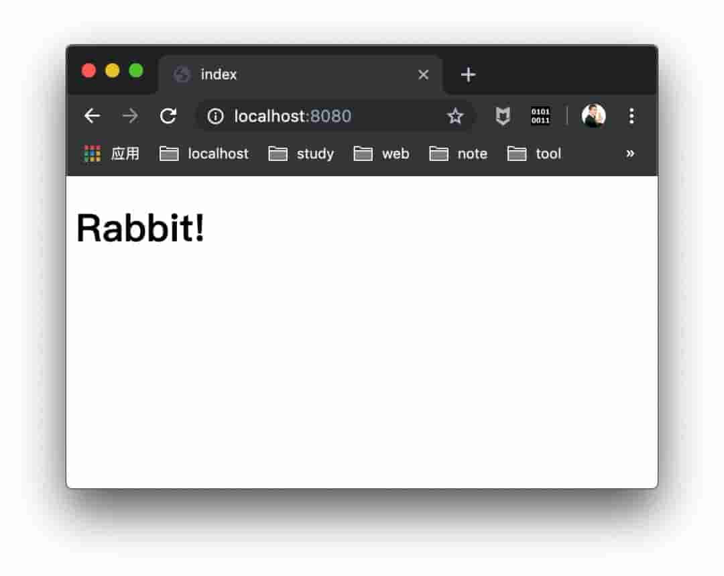The height and width of the screenshot is (576, 724).
Task: Open the web bookmark folder
Action: [x=381, y=154]
